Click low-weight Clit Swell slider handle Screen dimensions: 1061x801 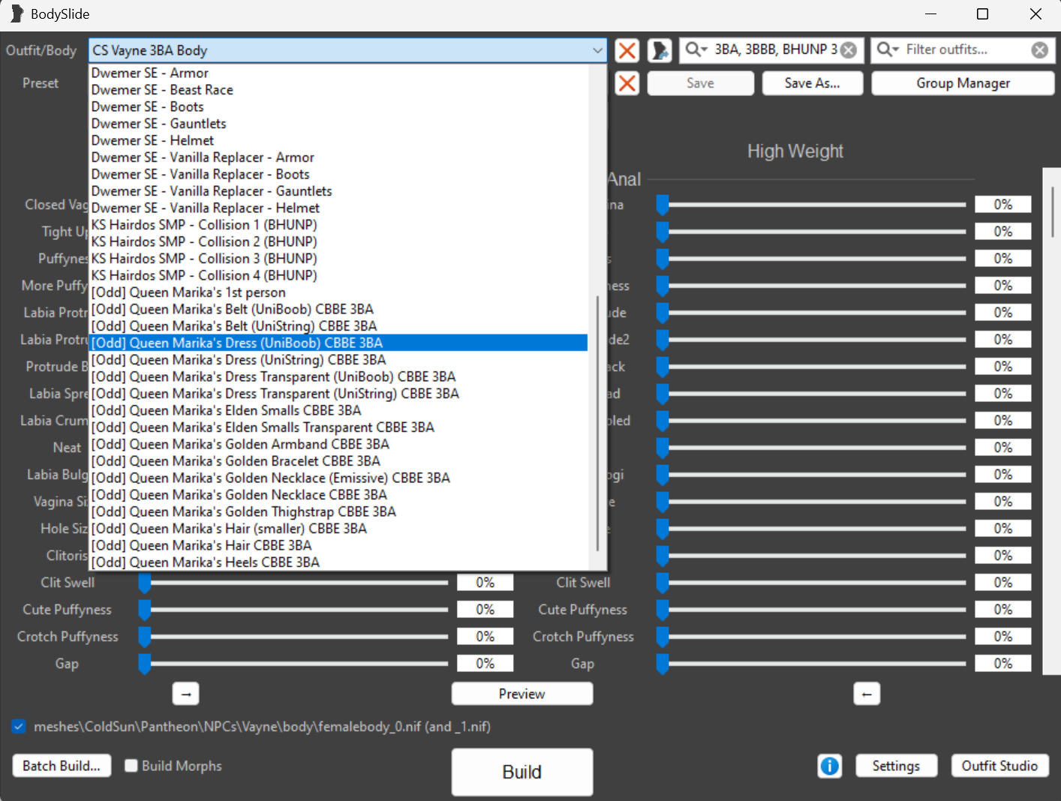(x=145, y=583)
